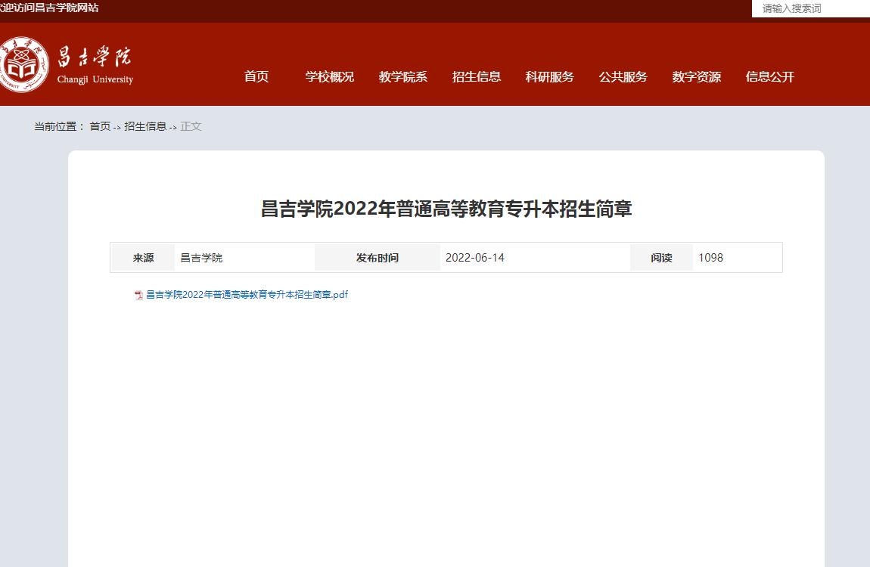Click the 迎访问昌吉学院网站 welcome text
The image size is (870, 567).
tap(49, 8)
